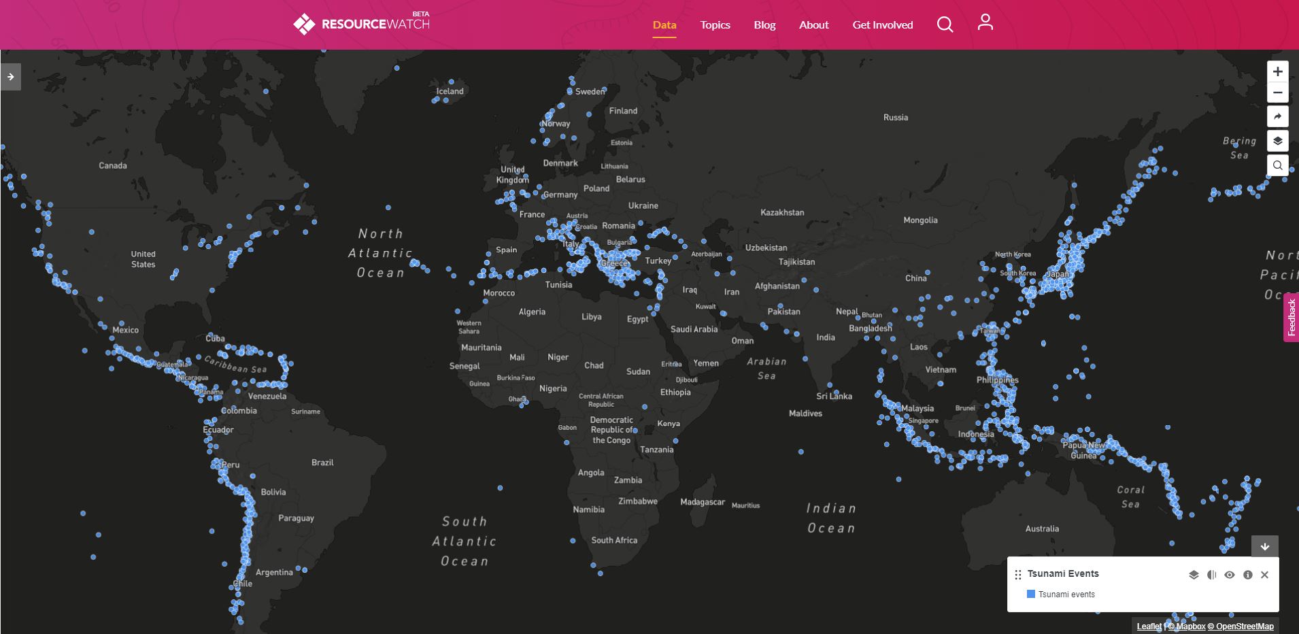Zoom in on the map

point(1277,71)
